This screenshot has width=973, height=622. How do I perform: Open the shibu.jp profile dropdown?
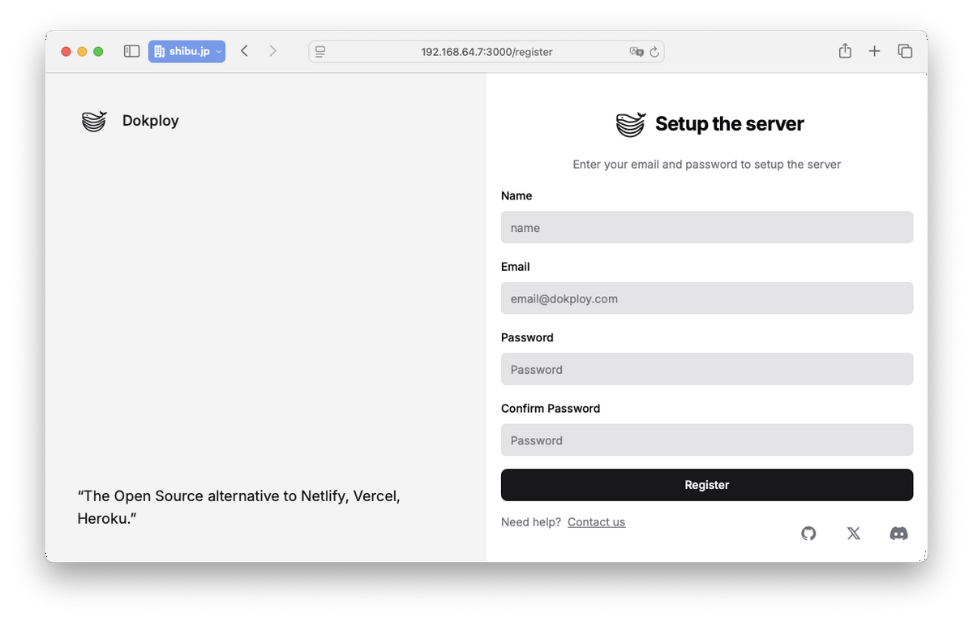click(x=186, y=51)
